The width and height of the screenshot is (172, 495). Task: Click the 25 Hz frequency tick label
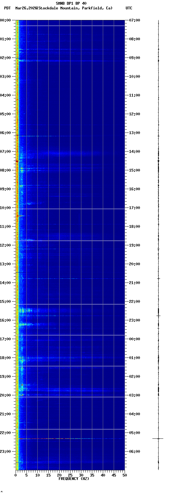[x=70, y=475]
